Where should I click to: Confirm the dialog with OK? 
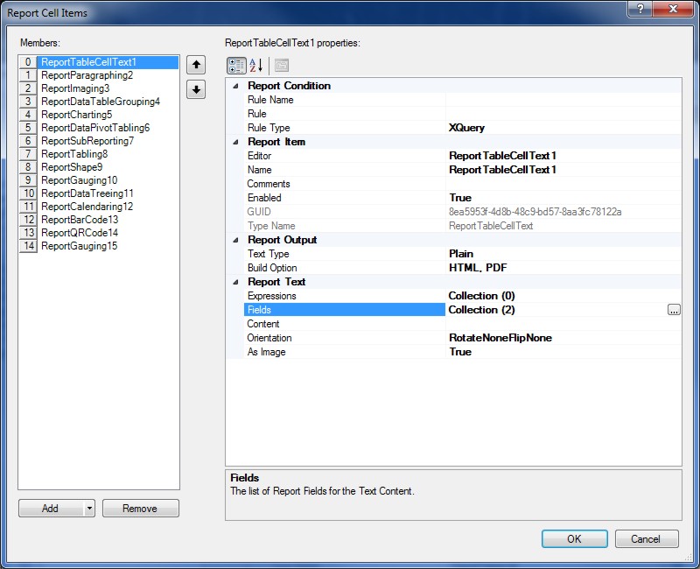(x=574, y=539)
